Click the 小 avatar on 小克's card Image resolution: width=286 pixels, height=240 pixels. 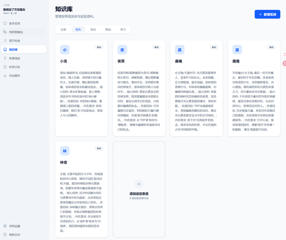65,50
